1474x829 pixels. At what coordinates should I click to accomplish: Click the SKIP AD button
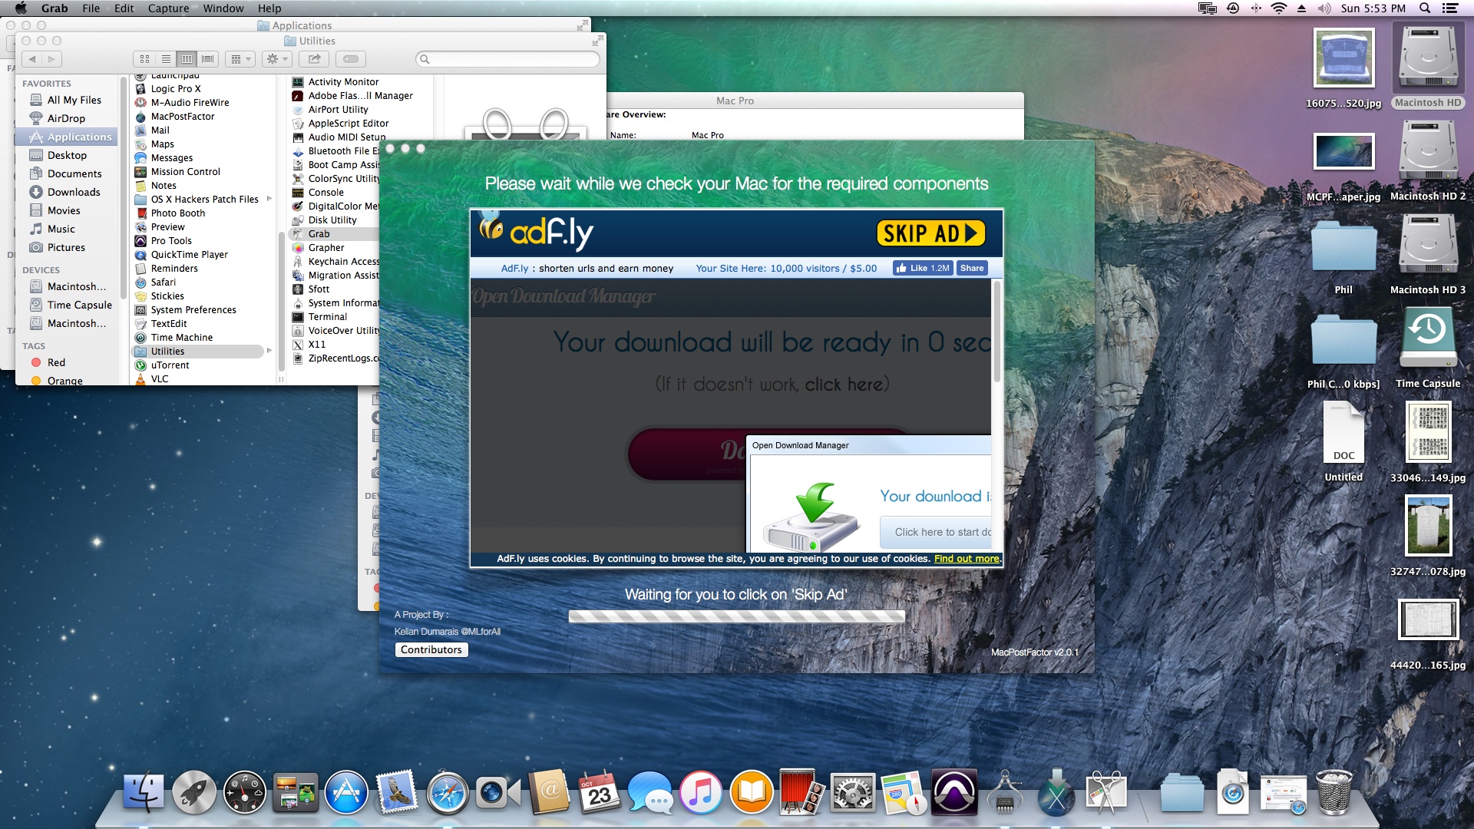point(930,233)
